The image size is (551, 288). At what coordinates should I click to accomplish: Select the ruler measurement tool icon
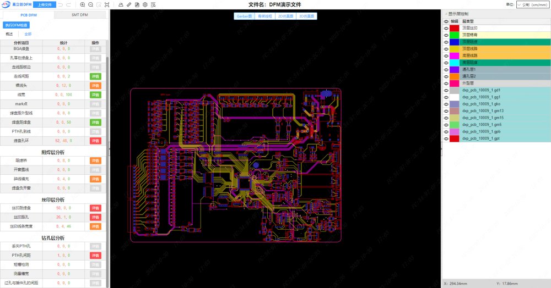click(x=129, y=4)
